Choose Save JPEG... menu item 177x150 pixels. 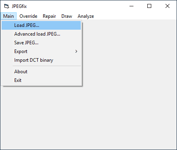[x=41, y=43]
